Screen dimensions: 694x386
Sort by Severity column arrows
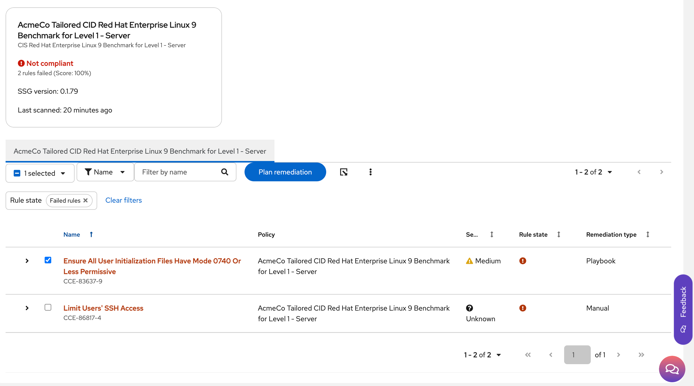coord(492,234)
